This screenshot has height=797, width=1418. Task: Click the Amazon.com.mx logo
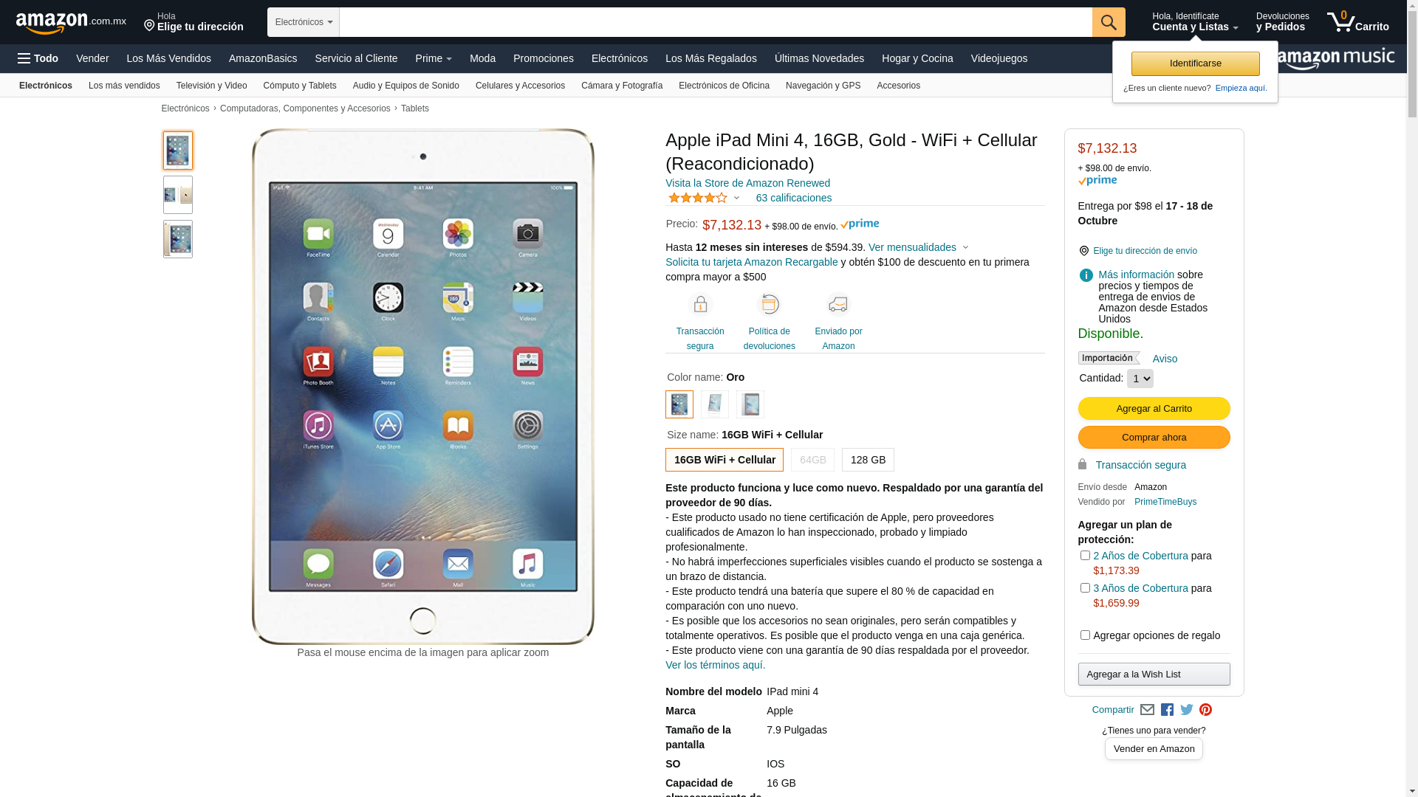point(71,22)
